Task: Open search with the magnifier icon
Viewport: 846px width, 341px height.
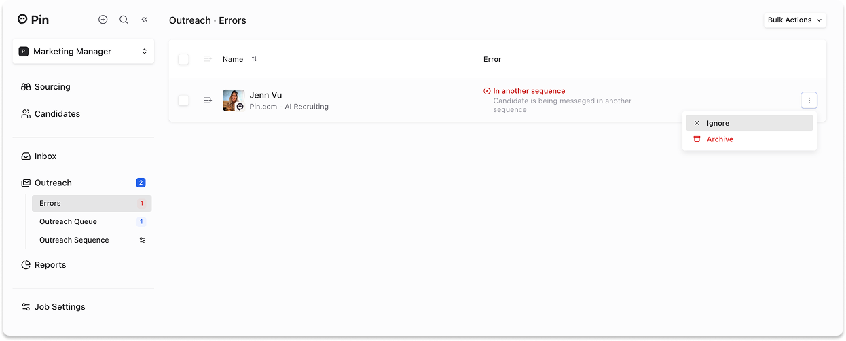Action: (x=124, y=20)
